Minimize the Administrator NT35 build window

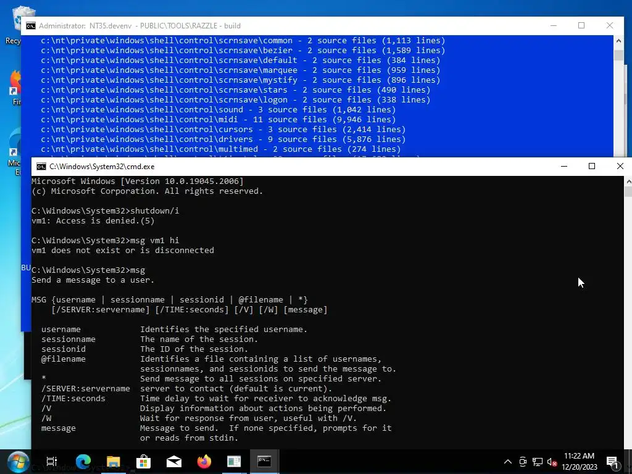[554, 25]
